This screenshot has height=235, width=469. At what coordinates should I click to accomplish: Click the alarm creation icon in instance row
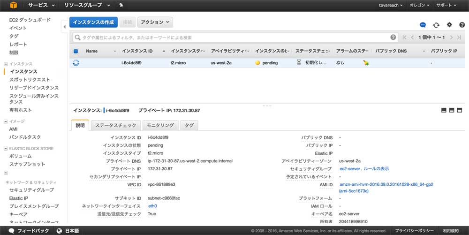(366, 63)
